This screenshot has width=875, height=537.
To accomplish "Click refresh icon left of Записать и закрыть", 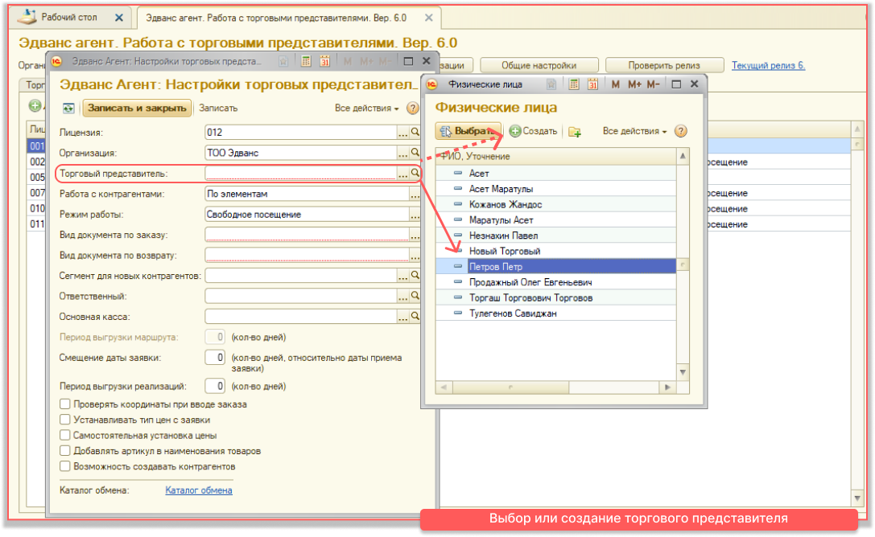I will coord(68,108).
